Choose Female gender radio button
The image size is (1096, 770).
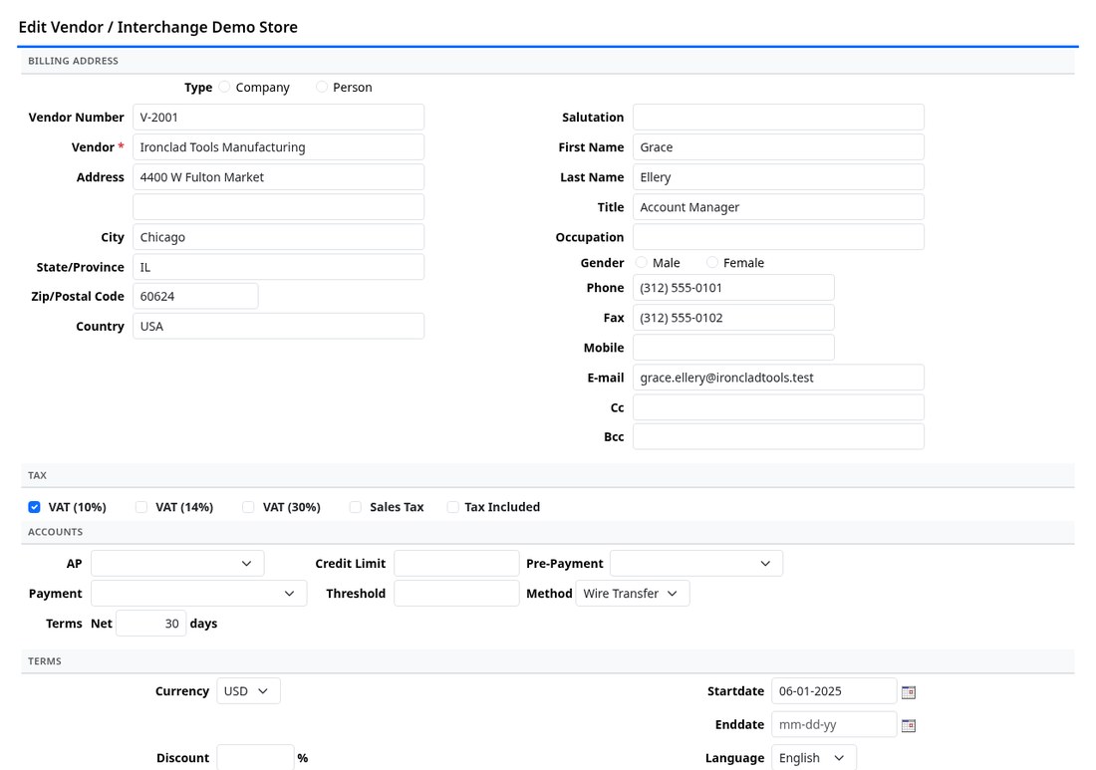click(711, 262)
